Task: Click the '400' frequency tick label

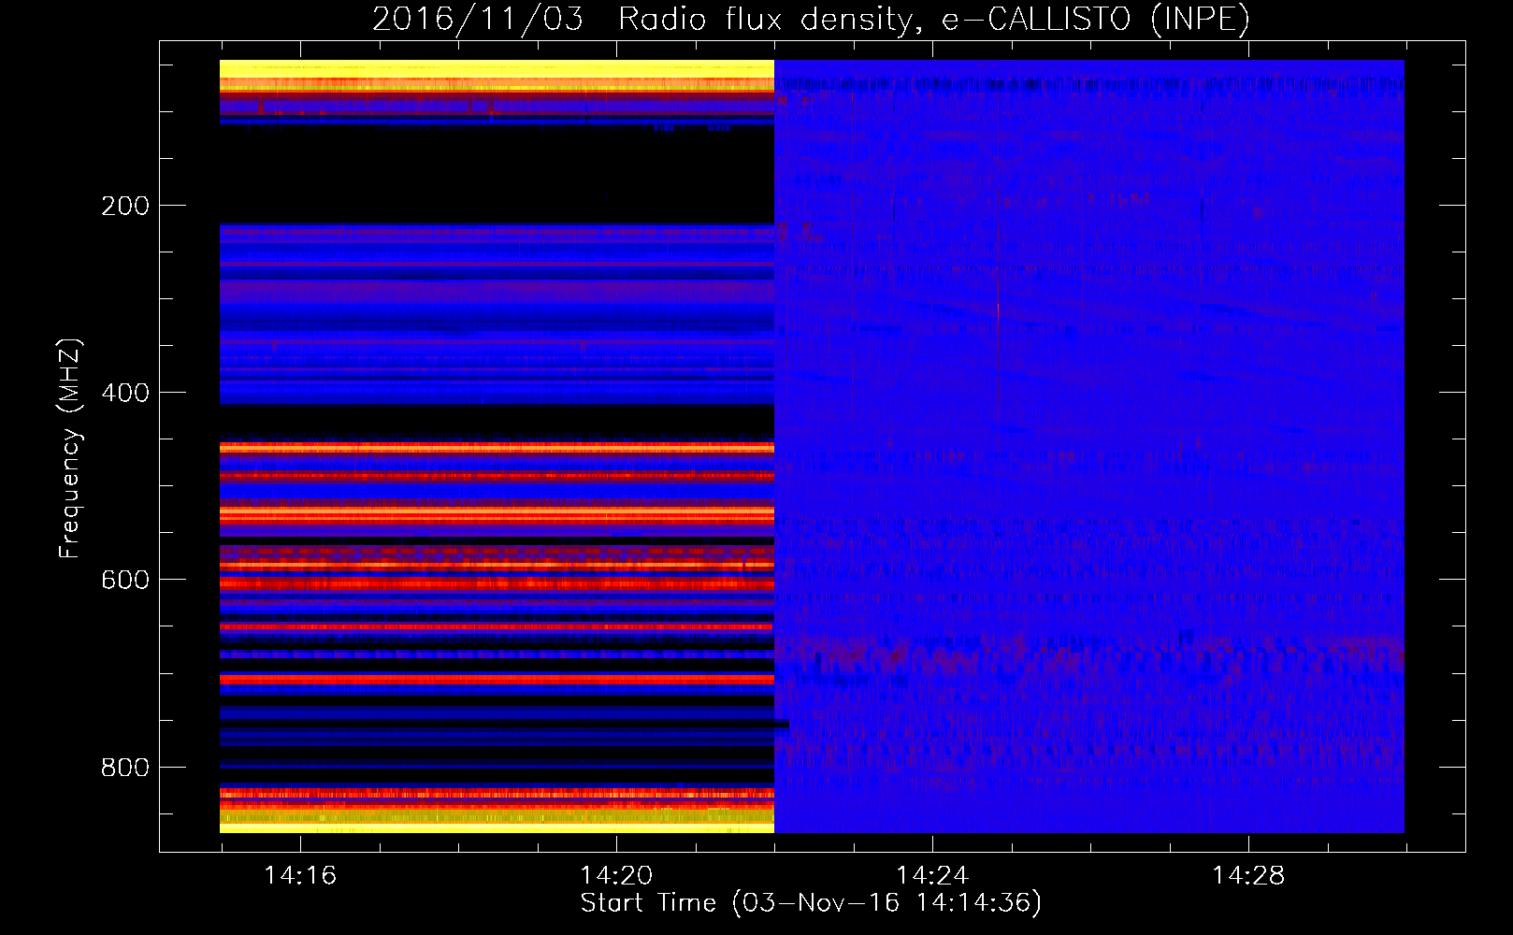Action: pyautogui.click(x=125, y=393)
